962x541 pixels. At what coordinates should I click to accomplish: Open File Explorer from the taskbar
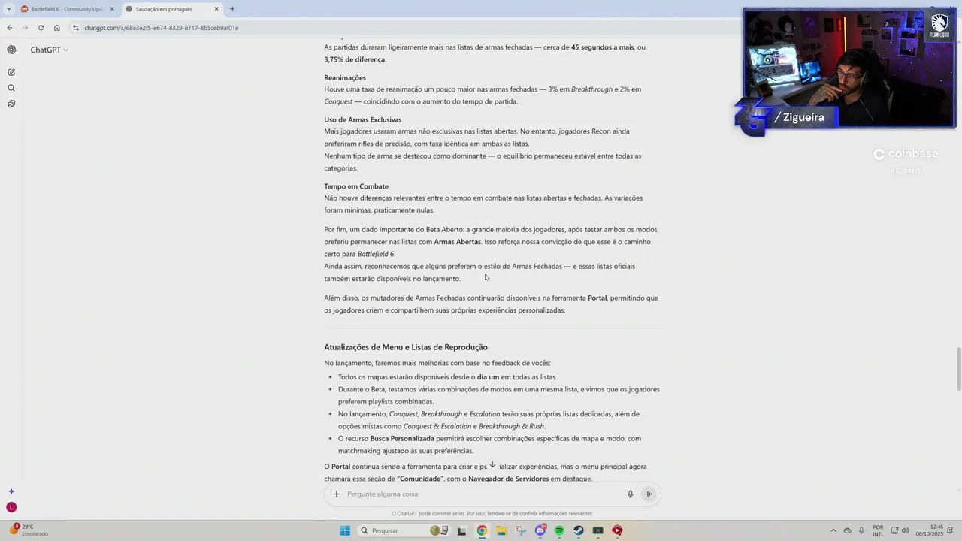pos(501,530)
